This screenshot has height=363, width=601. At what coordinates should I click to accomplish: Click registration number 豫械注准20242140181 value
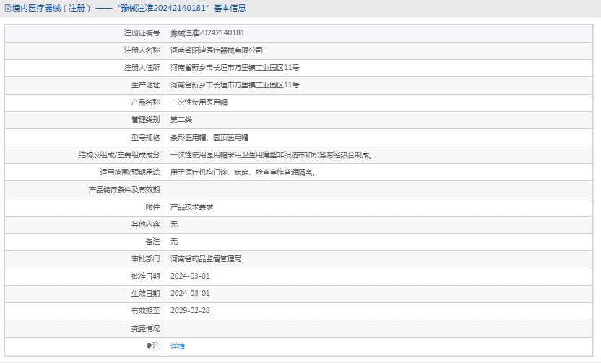pyautogui.click(x=207, y=33)
